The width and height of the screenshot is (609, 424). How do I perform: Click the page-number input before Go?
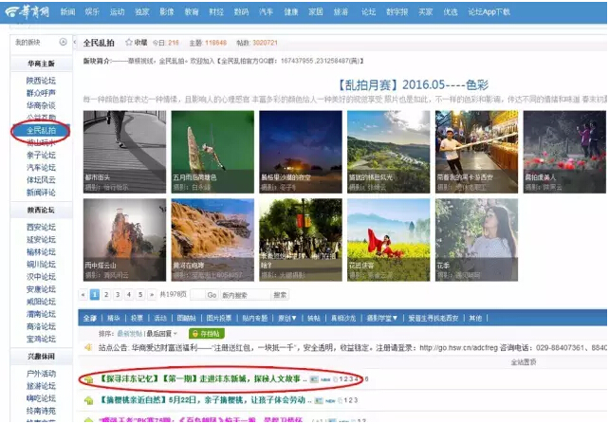coord(197,295)
